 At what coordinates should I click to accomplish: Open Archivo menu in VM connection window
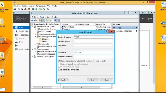[x=17, y=6]
